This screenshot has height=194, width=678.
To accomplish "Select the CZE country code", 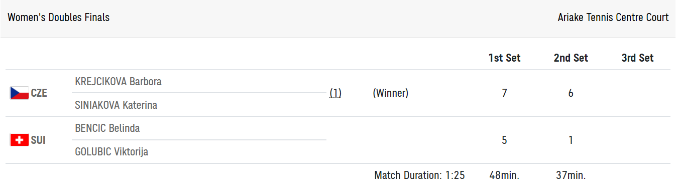I will coord(39,93).
